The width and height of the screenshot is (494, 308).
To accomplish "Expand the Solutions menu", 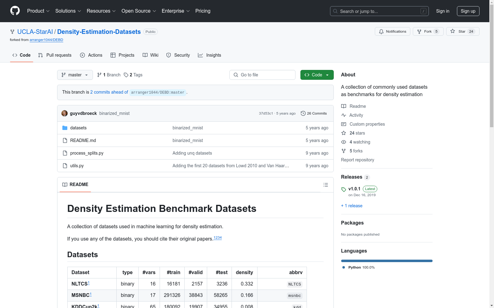I will (68, 11).
